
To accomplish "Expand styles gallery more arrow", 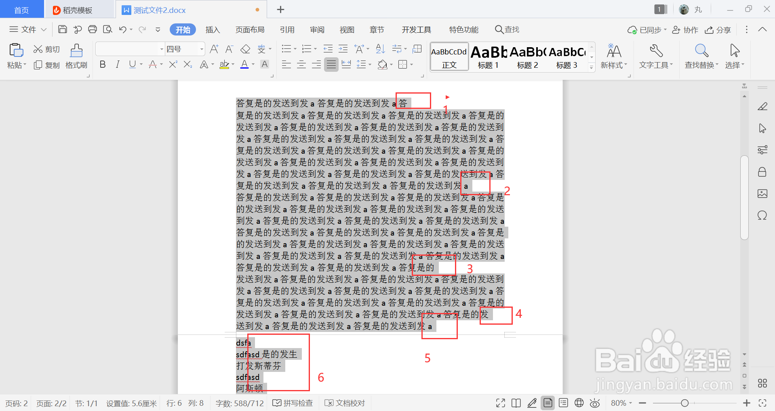I will [x=592, y=67].
